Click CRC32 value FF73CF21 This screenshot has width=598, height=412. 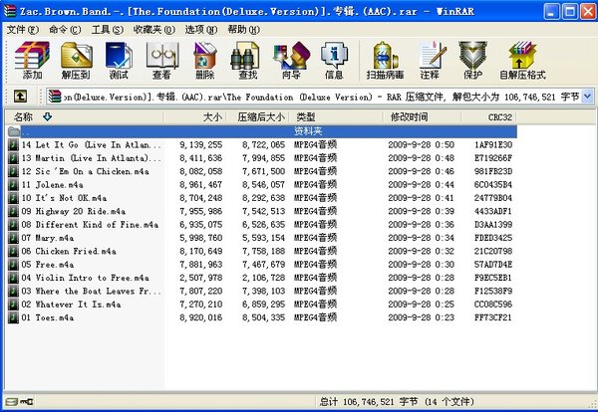492,317
